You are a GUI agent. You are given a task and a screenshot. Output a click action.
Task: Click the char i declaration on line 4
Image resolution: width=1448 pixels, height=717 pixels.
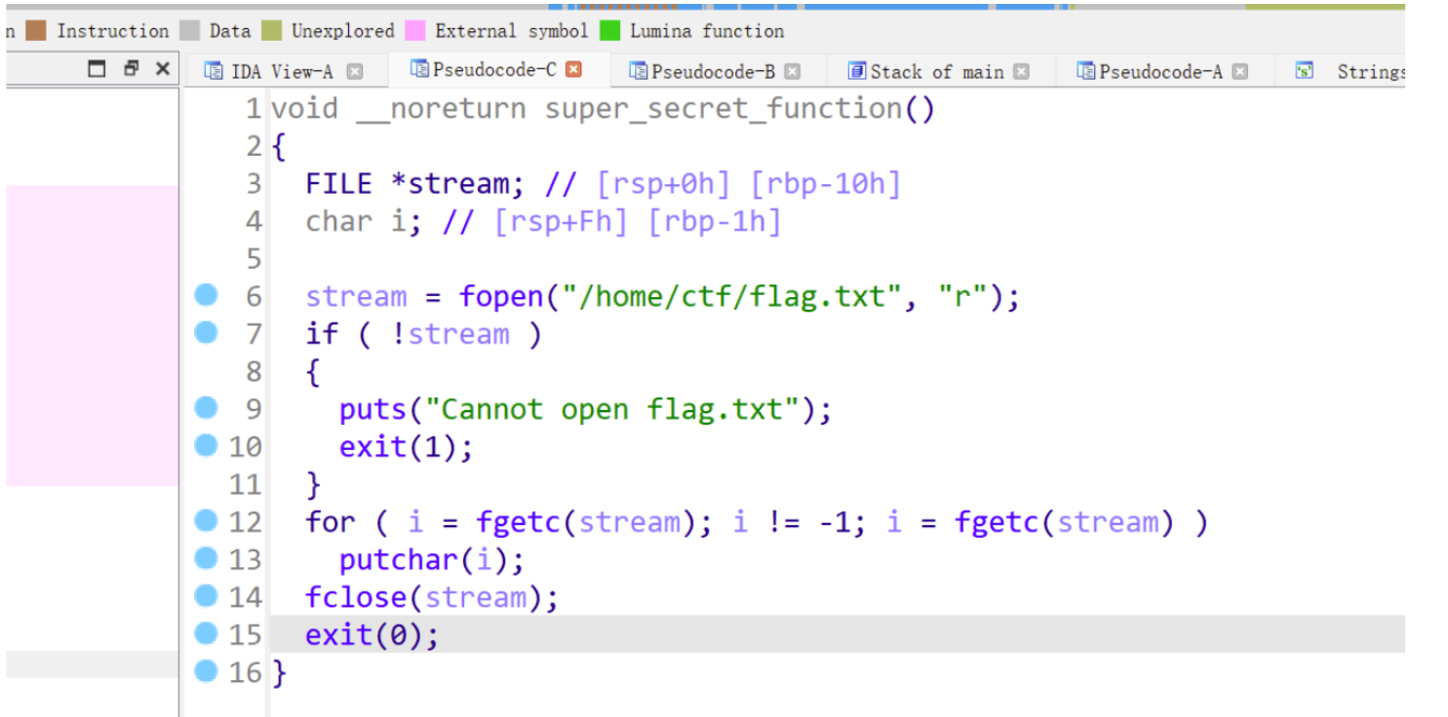click(364, 222)
